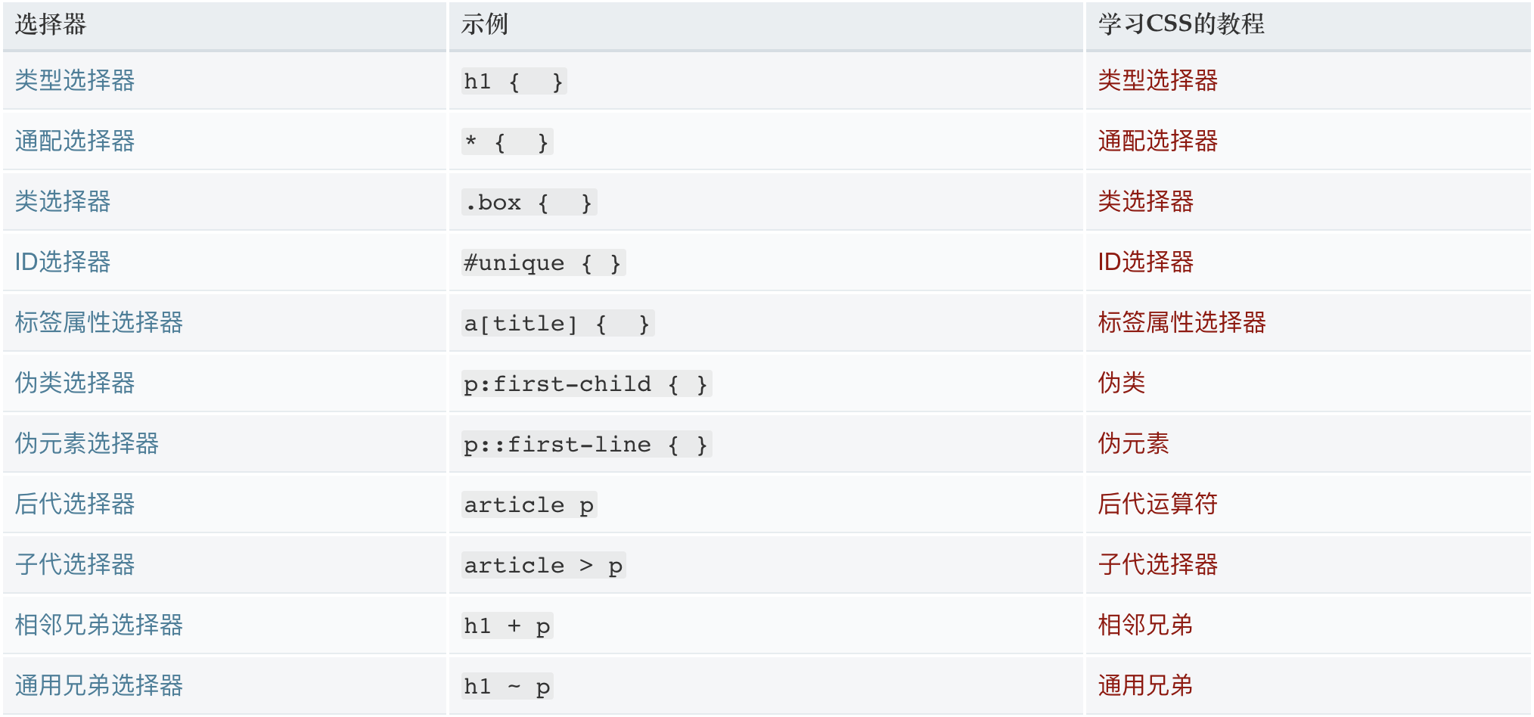Open the red ID选择器 tutorial link
The image size is (1534, 717).
(x=1146, y=262)
